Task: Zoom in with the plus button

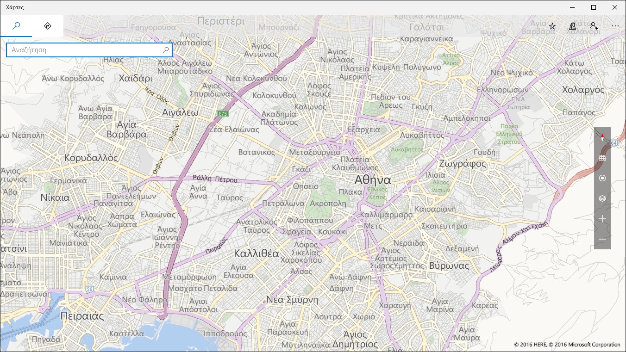Action: 602,219
